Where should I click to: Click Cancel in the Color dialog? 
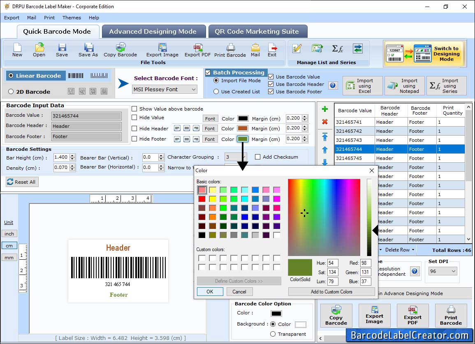point(239,292)
